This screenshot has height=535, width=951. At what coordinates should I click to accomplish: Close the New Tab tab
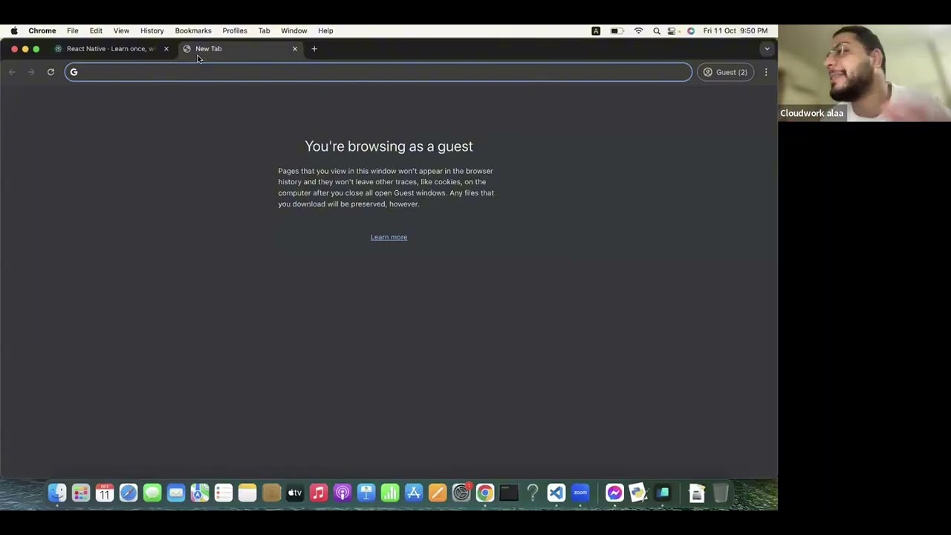click(x=295, y=49)
